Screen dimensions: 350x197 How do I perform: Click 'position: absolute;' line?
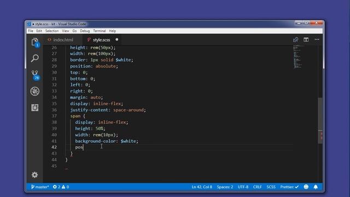tap(94, 66)
